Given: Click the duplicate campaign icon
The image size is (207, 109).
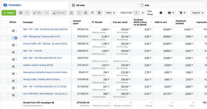Looking at the screenshot, I should [21, 13].
